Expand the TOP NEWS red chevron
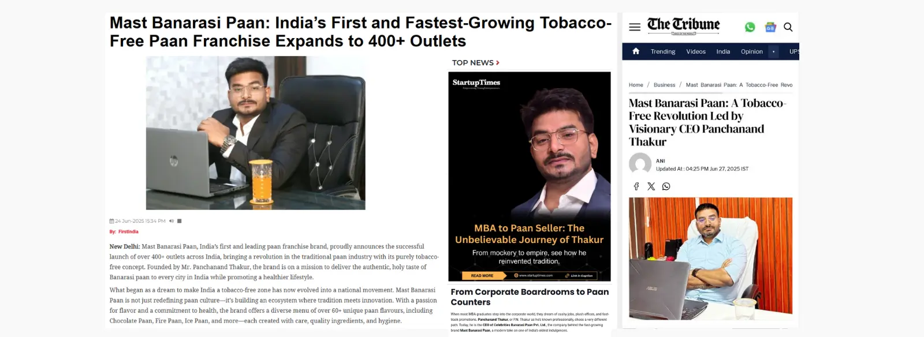 pos(498,62)
